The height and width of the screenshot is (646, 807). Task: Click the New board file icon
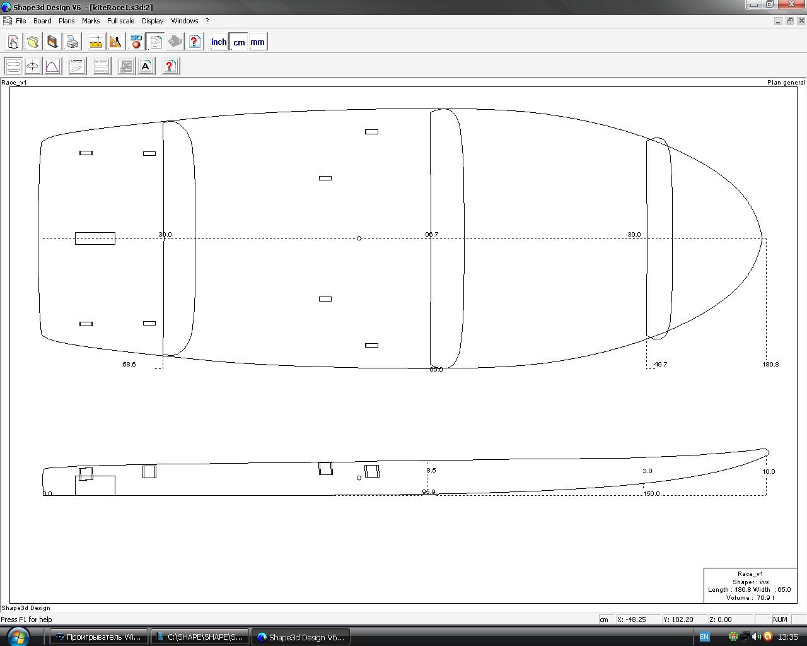point(13,42)
